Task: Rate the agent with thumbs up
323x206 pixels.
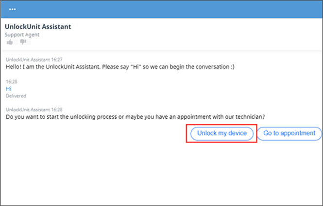Action: tap(9, 42)
